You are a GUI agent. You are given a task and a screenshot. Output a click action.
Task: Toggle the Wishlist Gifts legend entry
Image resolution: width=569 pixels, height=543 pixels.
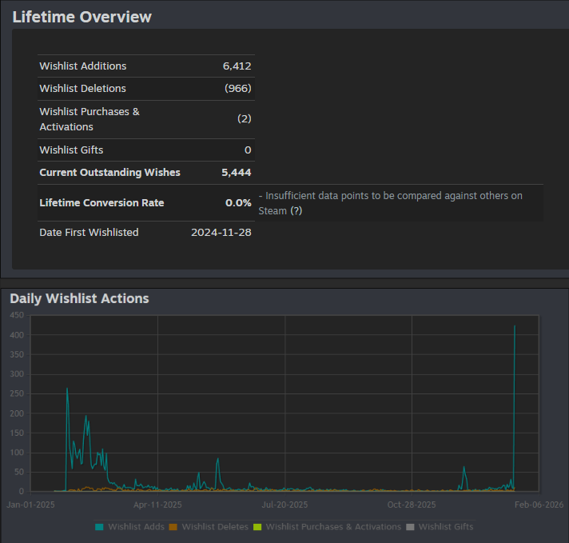coord(440,527)
